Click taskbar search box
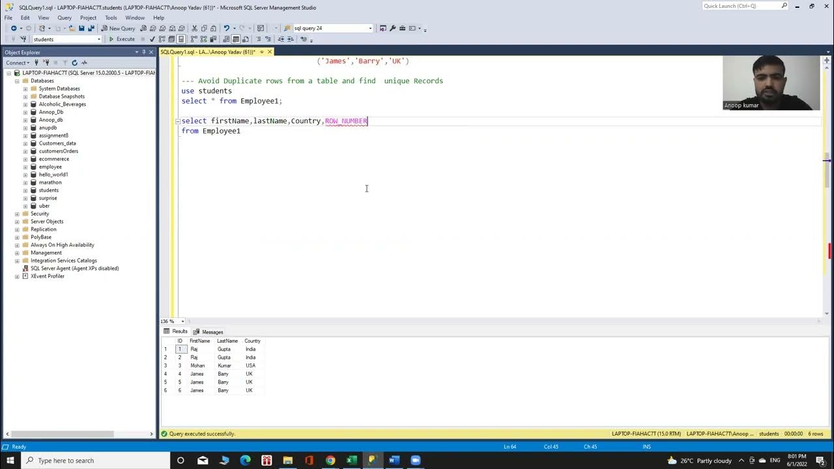This screenshot has height=469, width=834. 96,461
